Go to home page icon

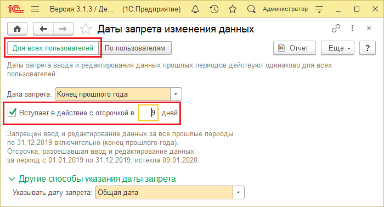click(17, 29)
